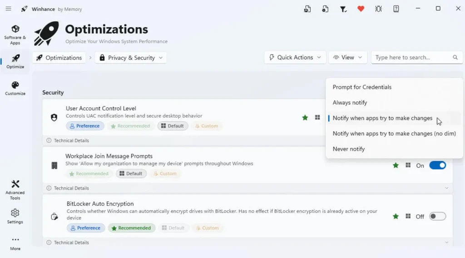Click the red heart donate icon

point(361,9)
